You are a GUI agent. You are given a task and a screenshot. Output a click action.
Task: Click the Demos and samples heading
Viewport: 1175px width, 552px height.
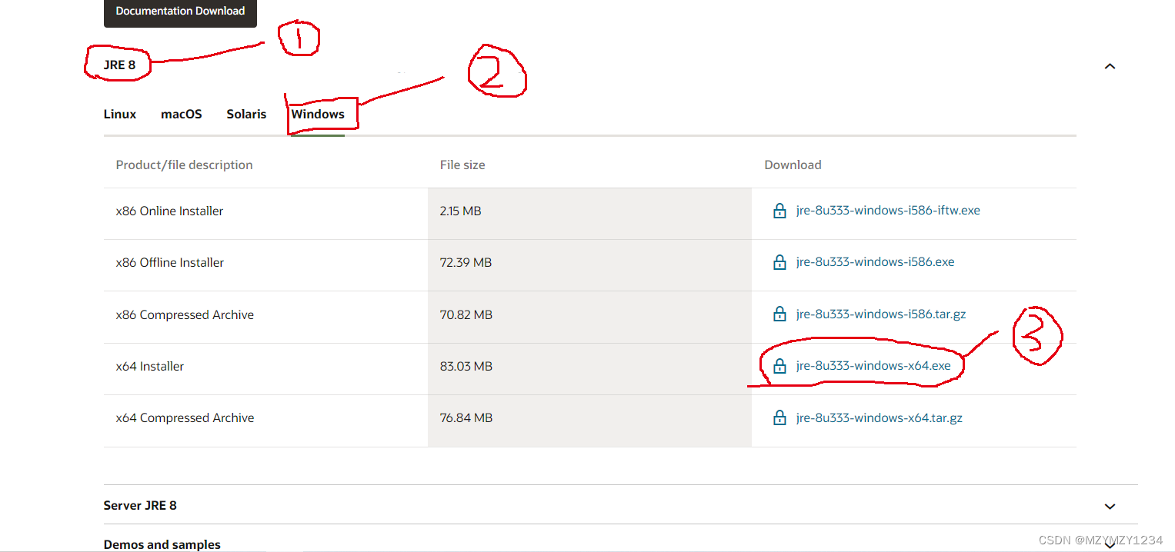point(162,544)
